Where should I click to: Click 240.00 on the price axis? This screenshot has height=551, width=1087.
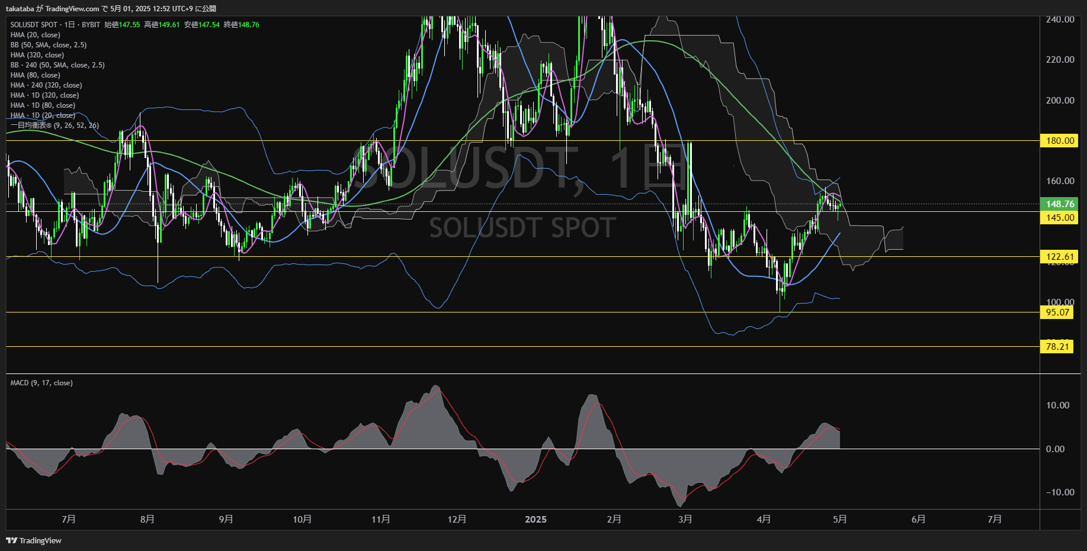(1060, 20)
